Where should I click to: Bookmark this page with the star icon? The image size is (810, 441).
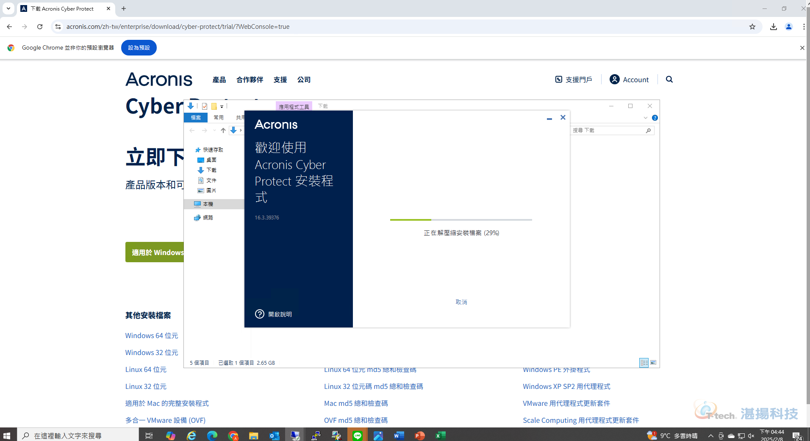(x=752, y=27)
